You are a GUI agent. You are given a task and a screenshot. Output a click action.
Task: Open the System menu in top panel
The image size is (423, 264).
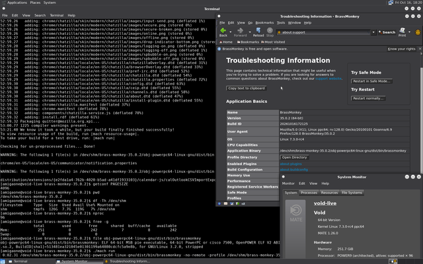50,3
